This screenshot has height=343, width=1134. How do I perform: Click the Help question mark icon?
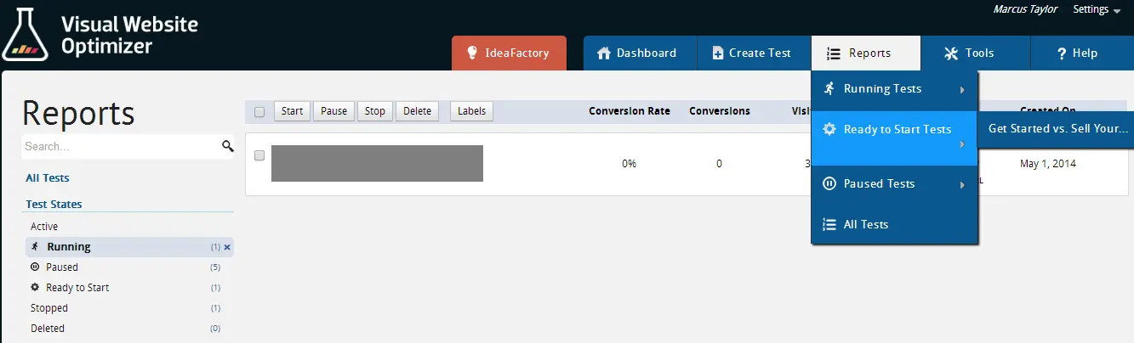[x=1062, y=53]
